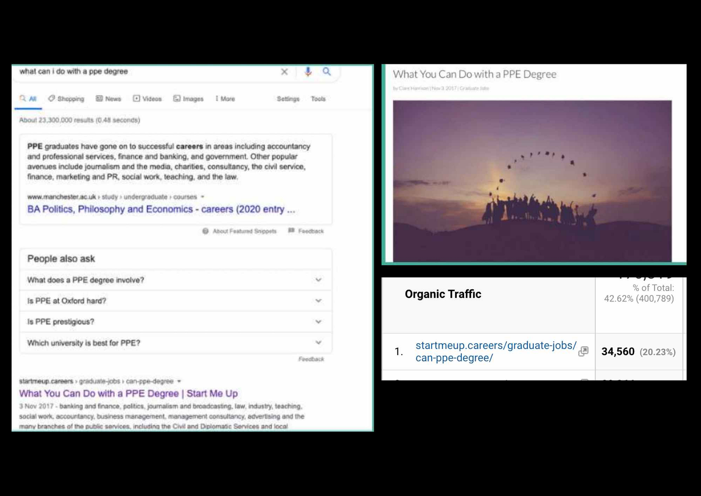Open the More search options menu

(x=225, y=99)
